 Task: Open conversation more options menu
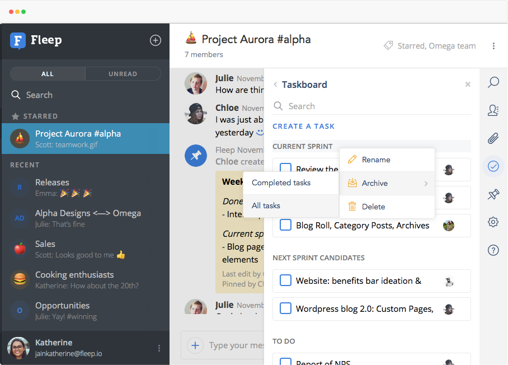[493, 46]
